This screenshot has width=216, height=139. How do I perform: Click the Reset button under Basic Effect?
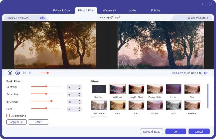coord(38,122)
